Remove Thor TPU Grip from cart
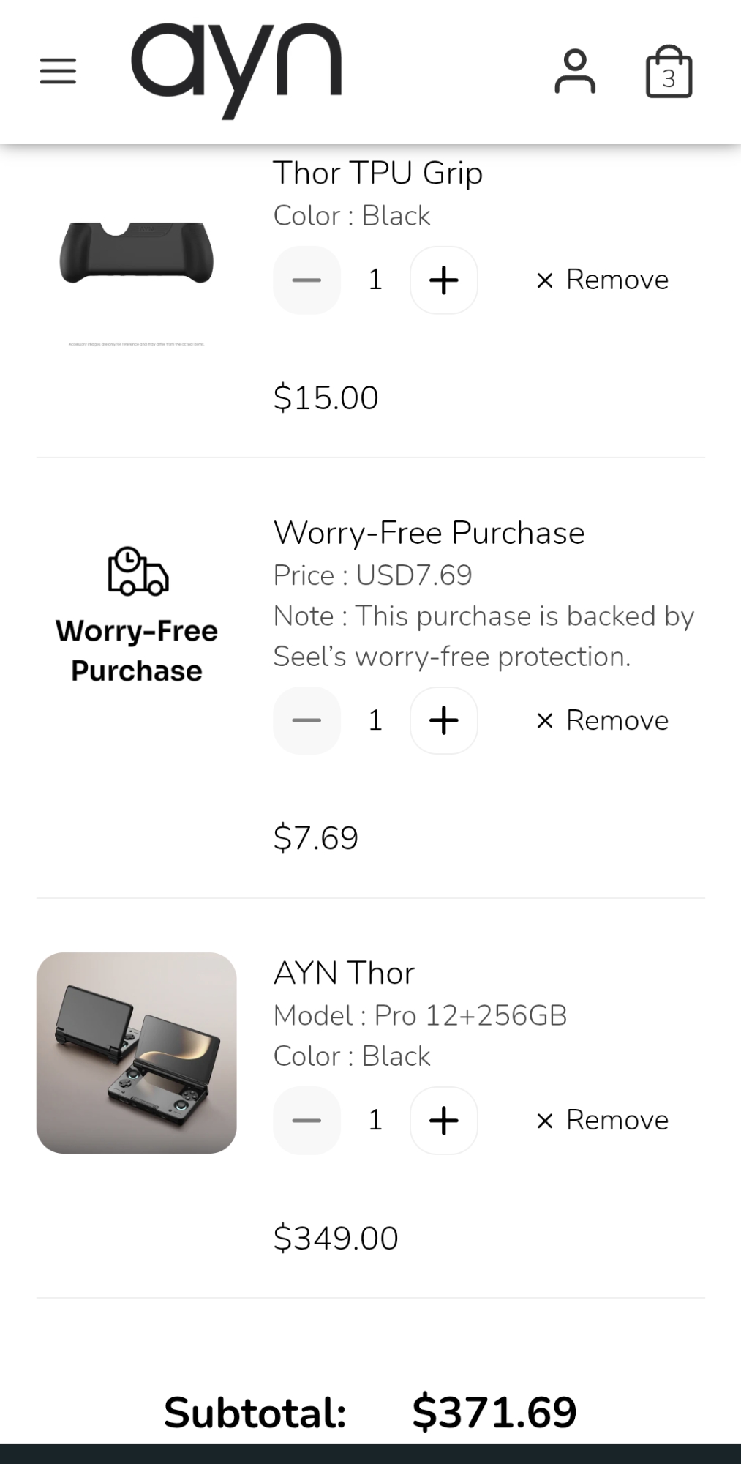The image size is (741, 1464). [x=603, y=280]
